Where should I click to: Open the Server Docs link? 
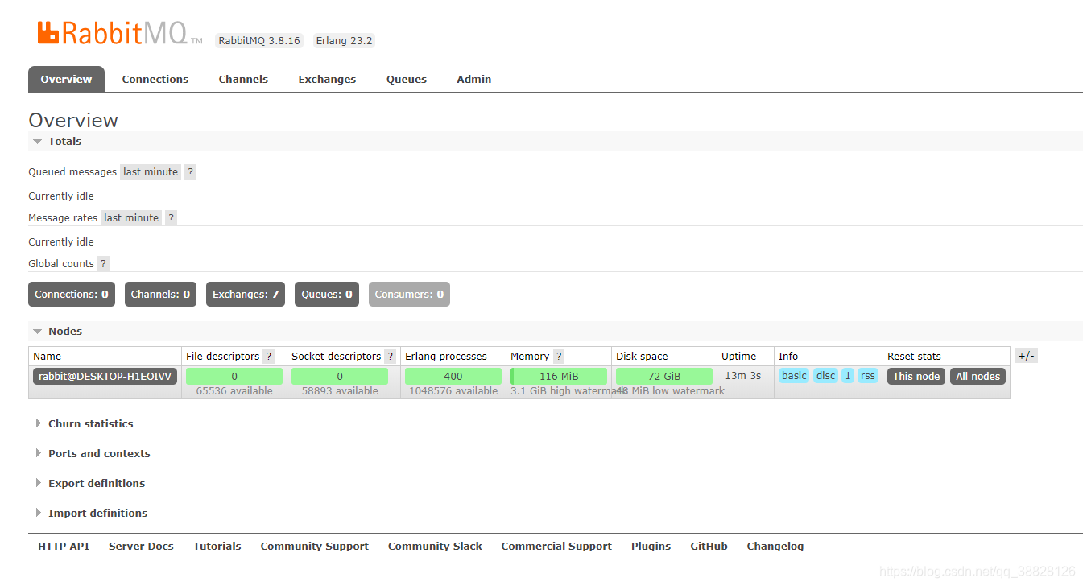point(141,546)
